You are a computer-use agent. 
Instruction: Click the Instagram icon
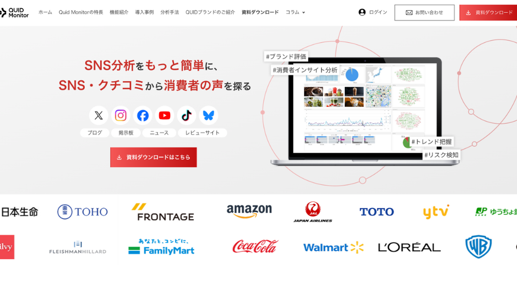tap(120, 116)
